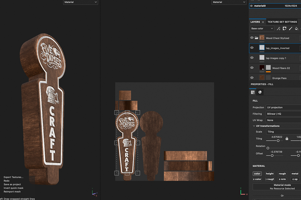Click Grunge Pass mask thumbnail
The width and height of the screenshot is (301, 200).
point(268,77)
